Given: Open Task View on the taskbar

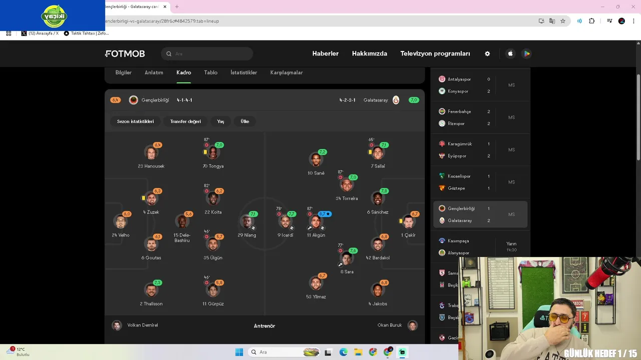Looking at the screenshot, I should (328, 352).
